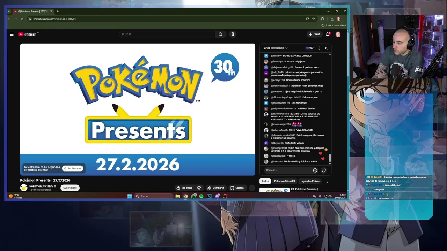
Task: Open more video actions menu
Action: [252, 188]
